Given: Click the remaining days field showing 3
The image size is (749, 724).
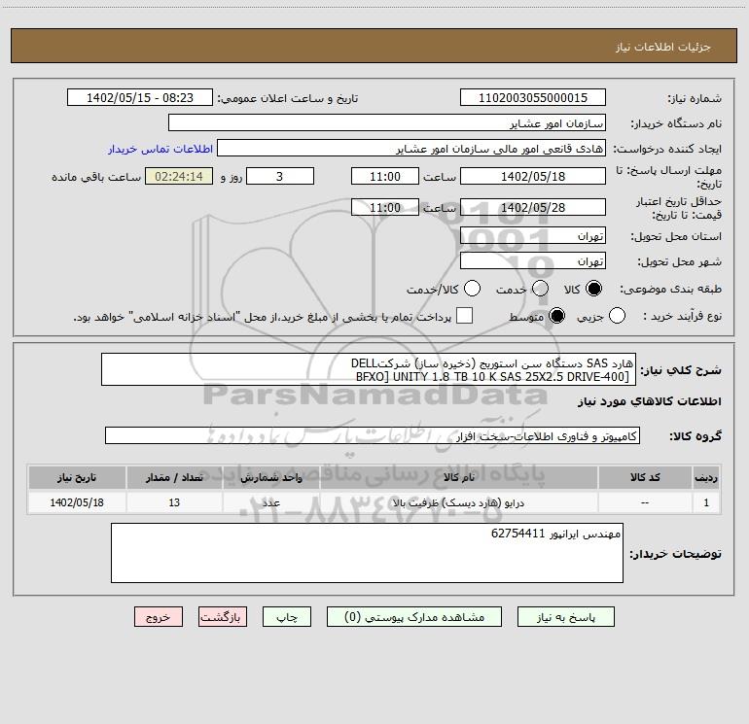Looking at the screenshot, I should [x=280, y=176].
